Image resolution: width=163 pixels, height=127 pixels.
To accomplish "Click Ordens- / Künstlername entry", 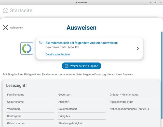I will (x=124, y=95).
